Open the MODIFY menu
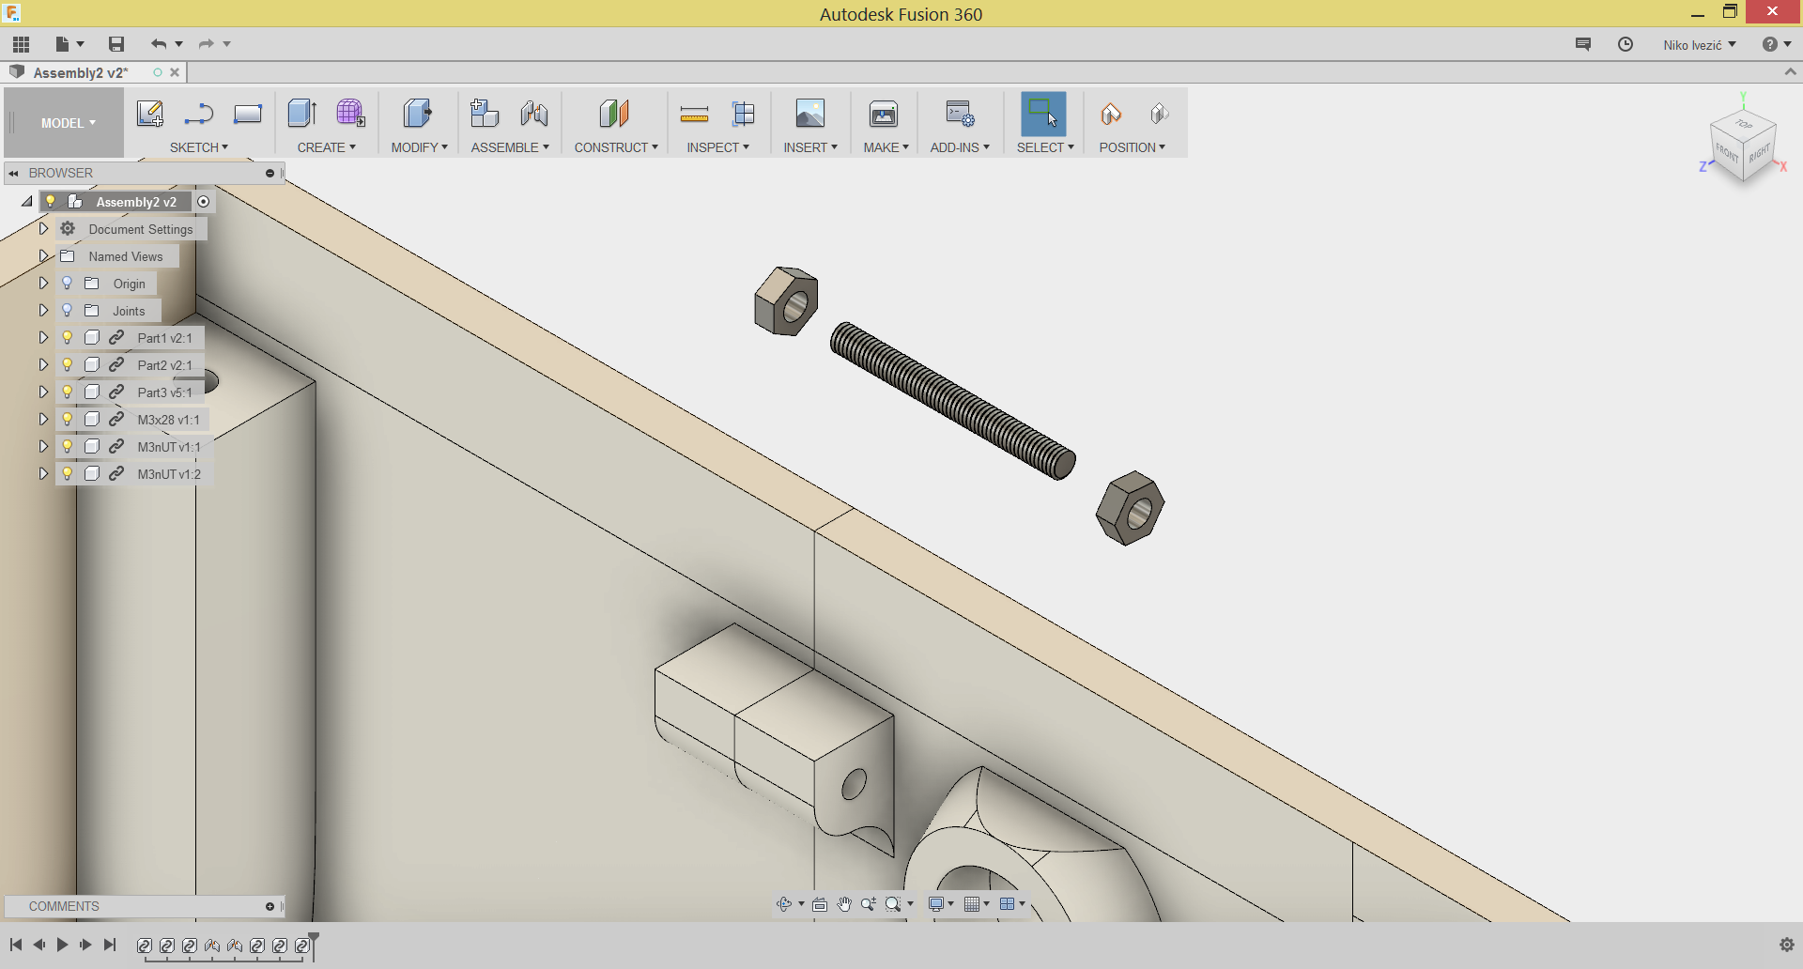1803x969 pixels. tap(419, 147)
